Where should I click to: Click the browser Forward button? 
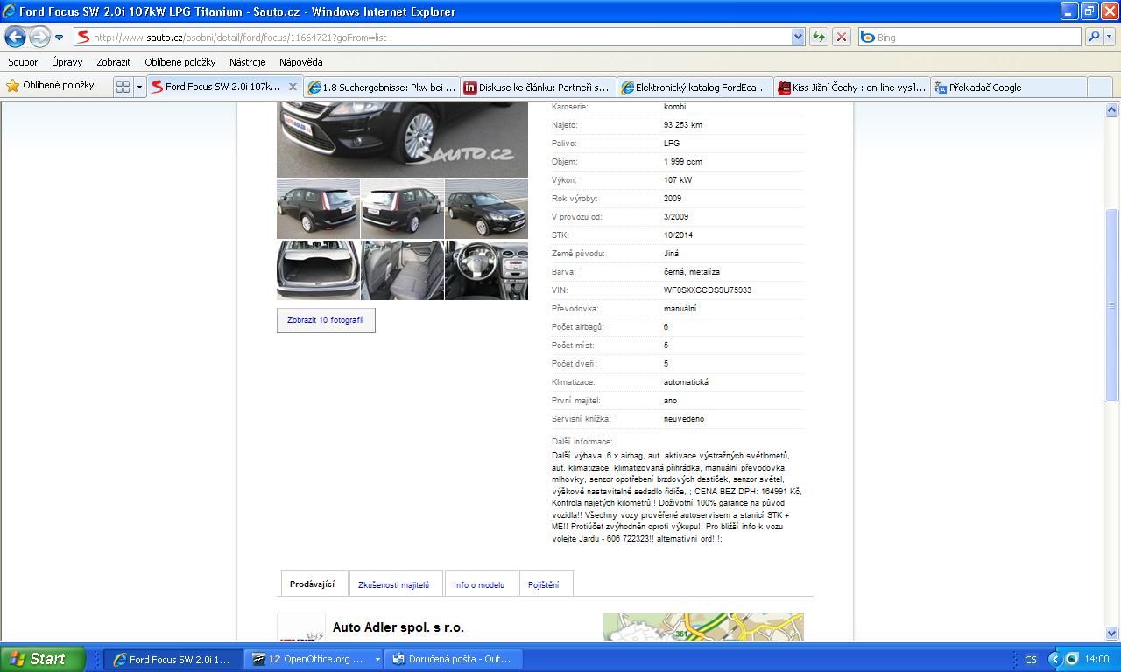click(x=39, y=37)
